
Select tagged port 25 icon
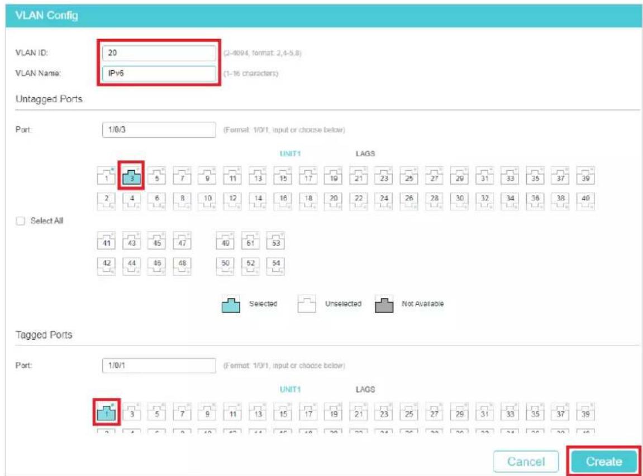409,412
